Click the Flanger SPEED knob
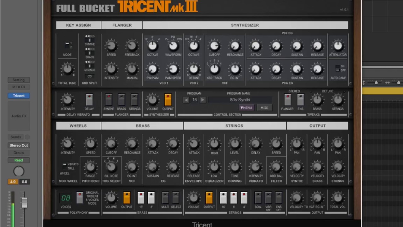This screenshot has height=227, width=403. click(x=111, y=46)
